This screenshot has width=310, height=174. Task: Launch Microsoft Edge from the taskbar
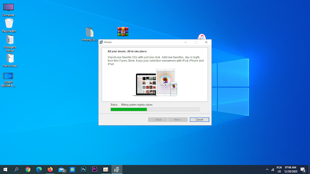click(x=39, y=170)
